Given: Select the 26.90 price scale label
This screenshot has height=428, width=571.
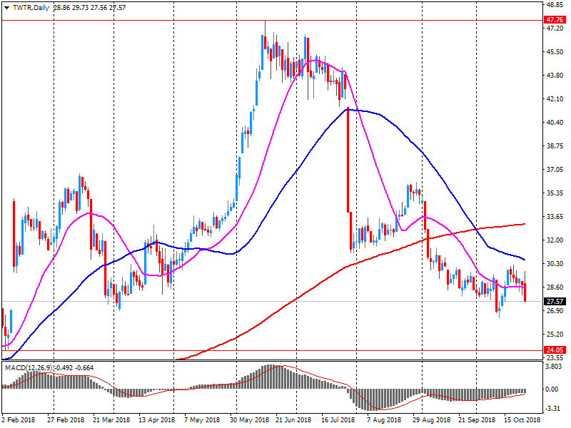Looking at the screenshot, I should pos(555,311).
